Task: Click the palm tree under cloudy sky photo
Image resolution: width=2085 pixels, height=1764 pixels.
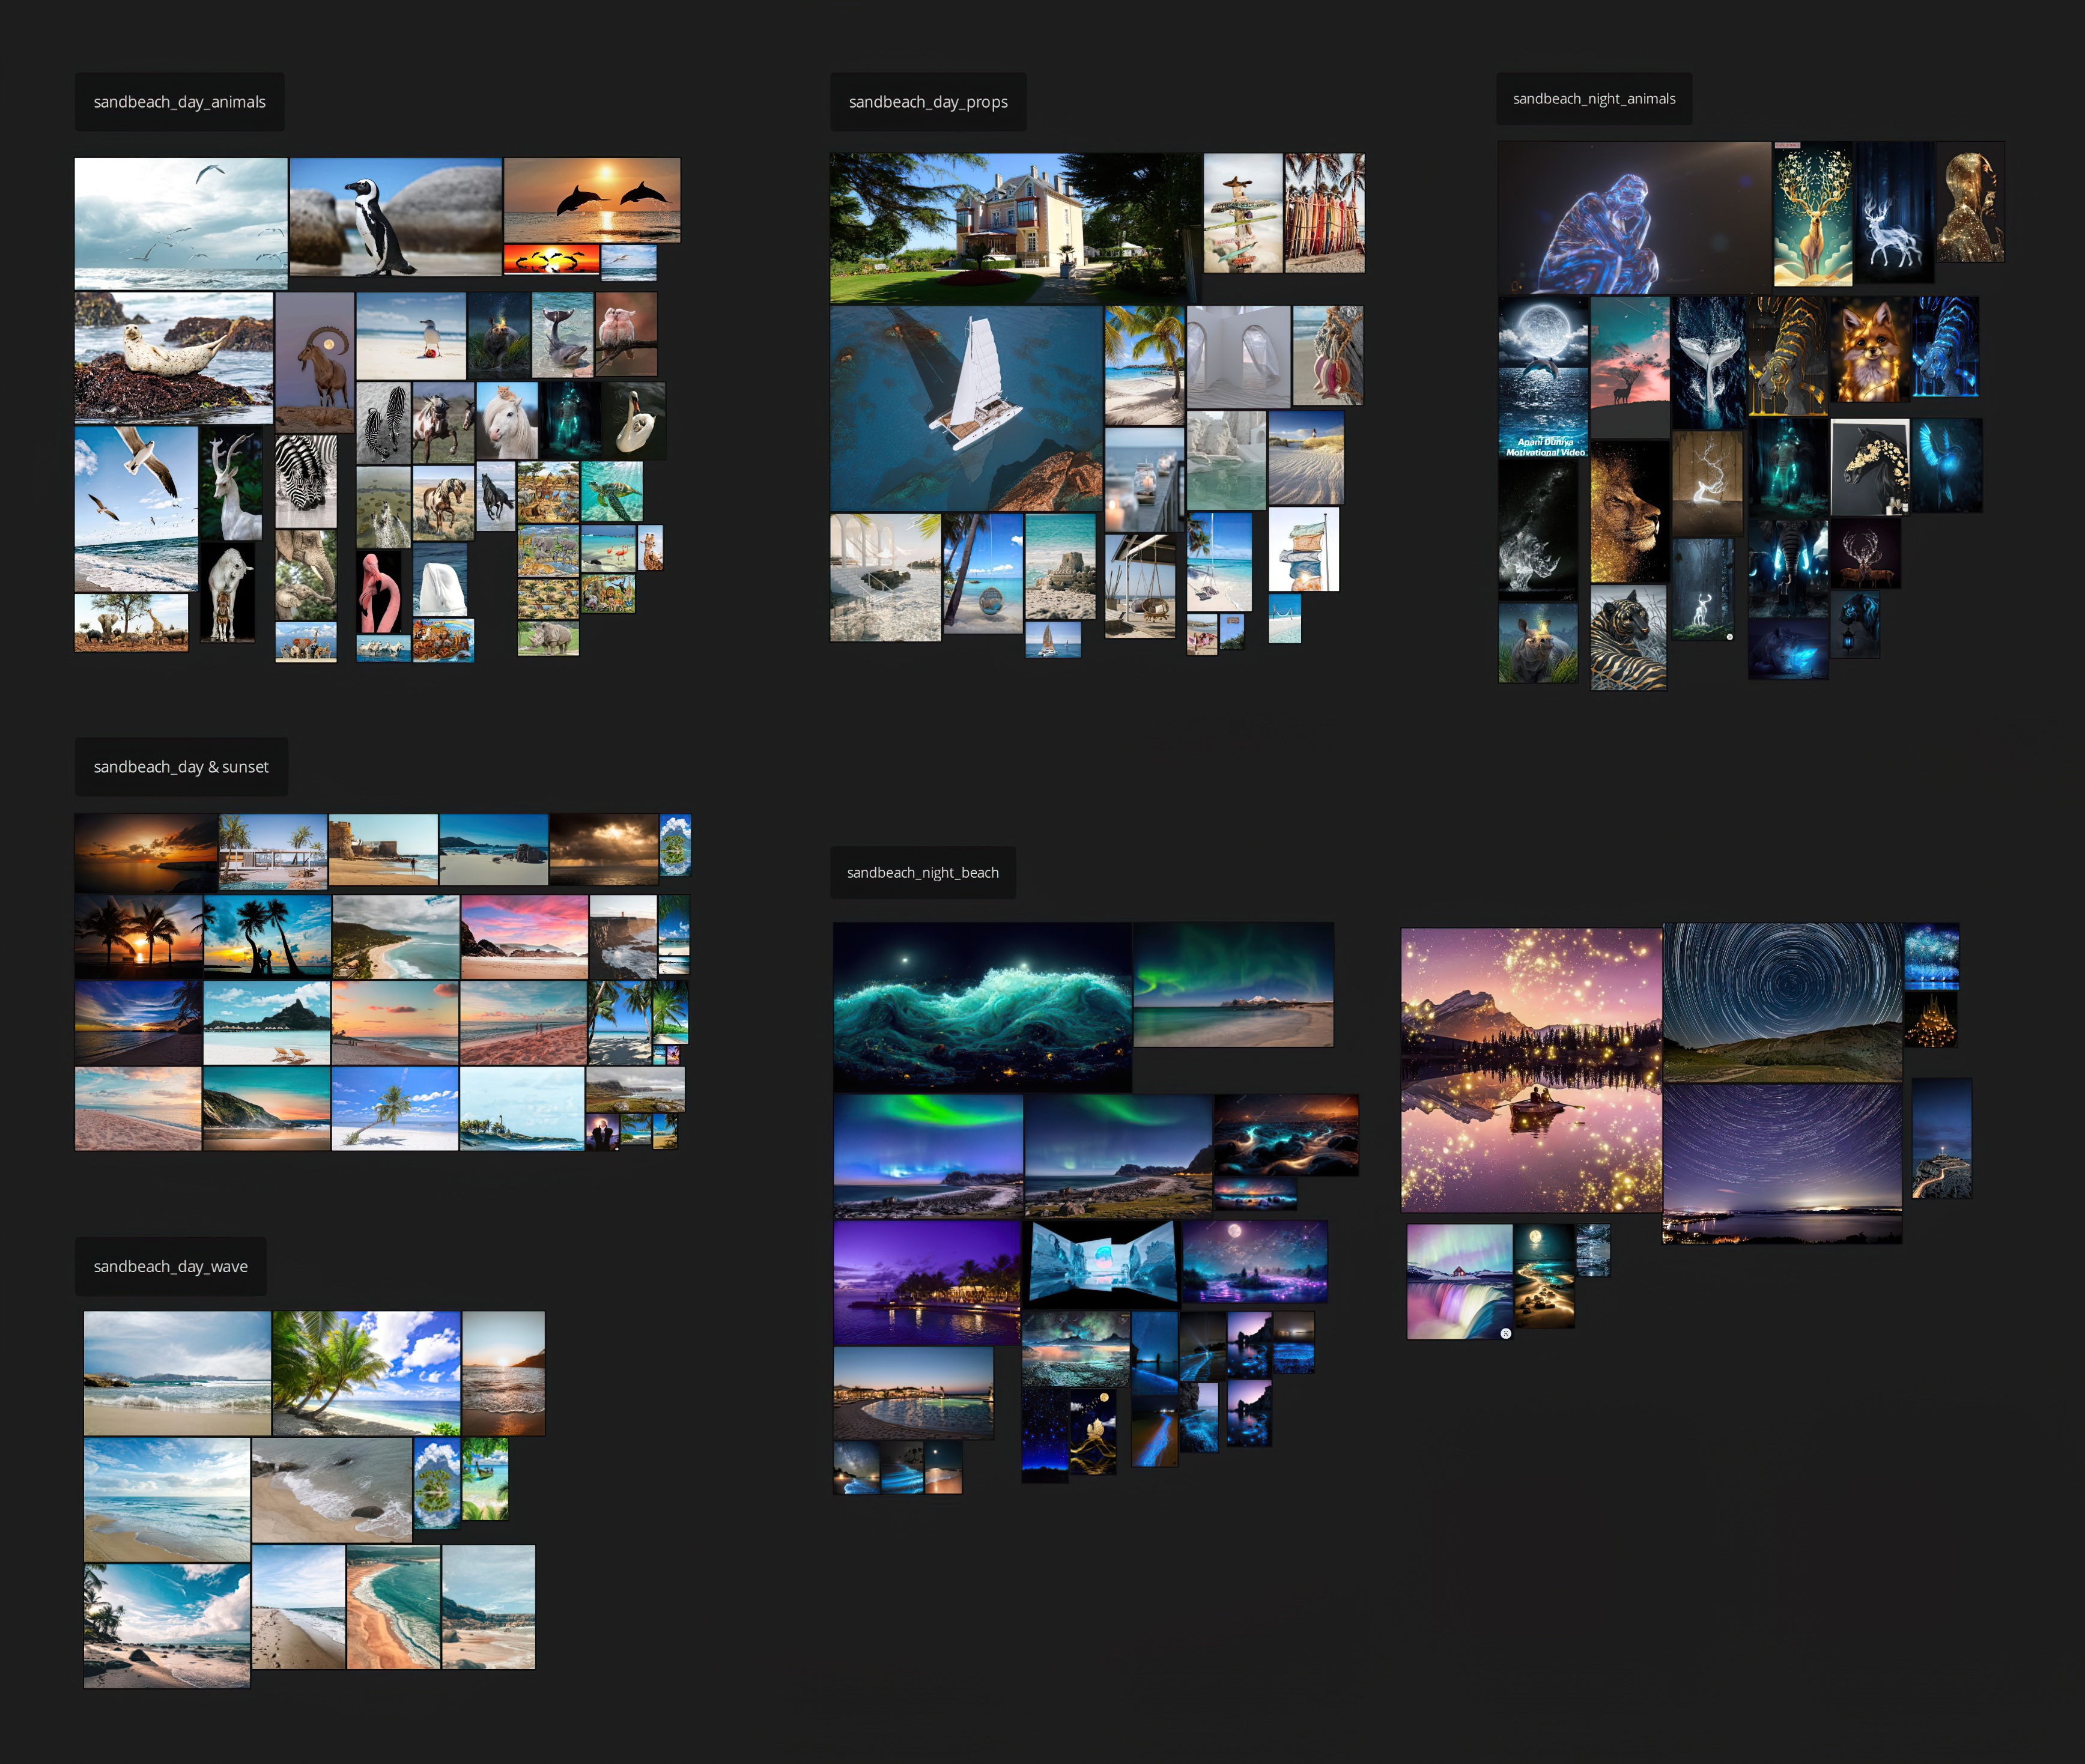Action: pyautogui.click(x=366, y=1372)
